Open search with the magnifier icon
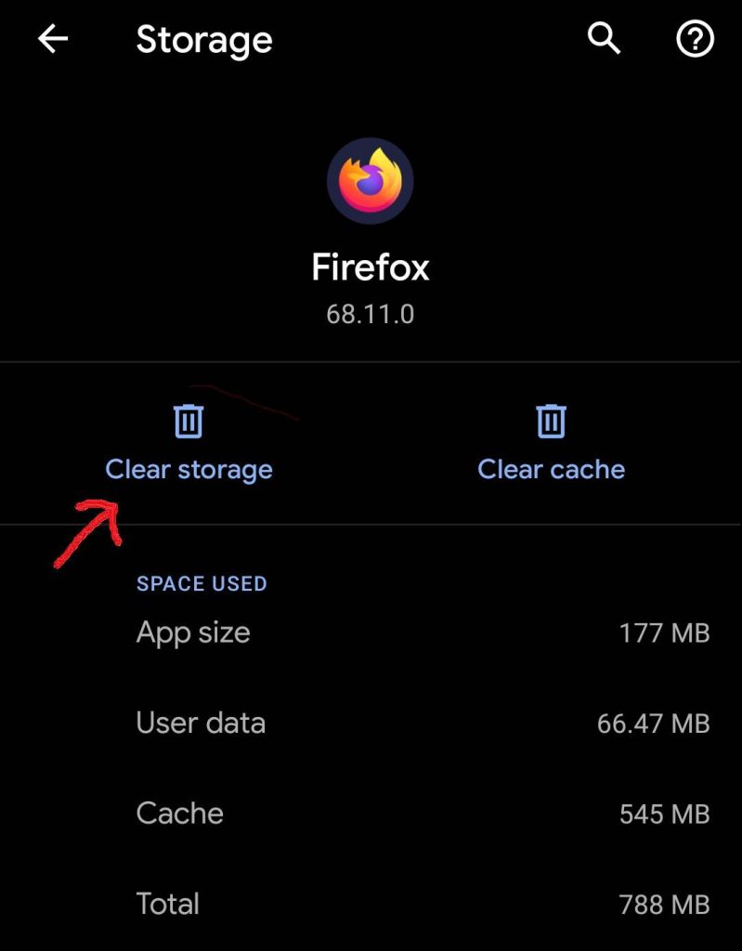 [x=605, y=39]
